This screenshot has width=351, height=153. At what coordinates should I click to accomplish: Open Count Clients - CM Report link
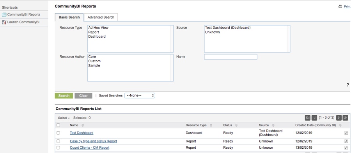click(90, 148)
